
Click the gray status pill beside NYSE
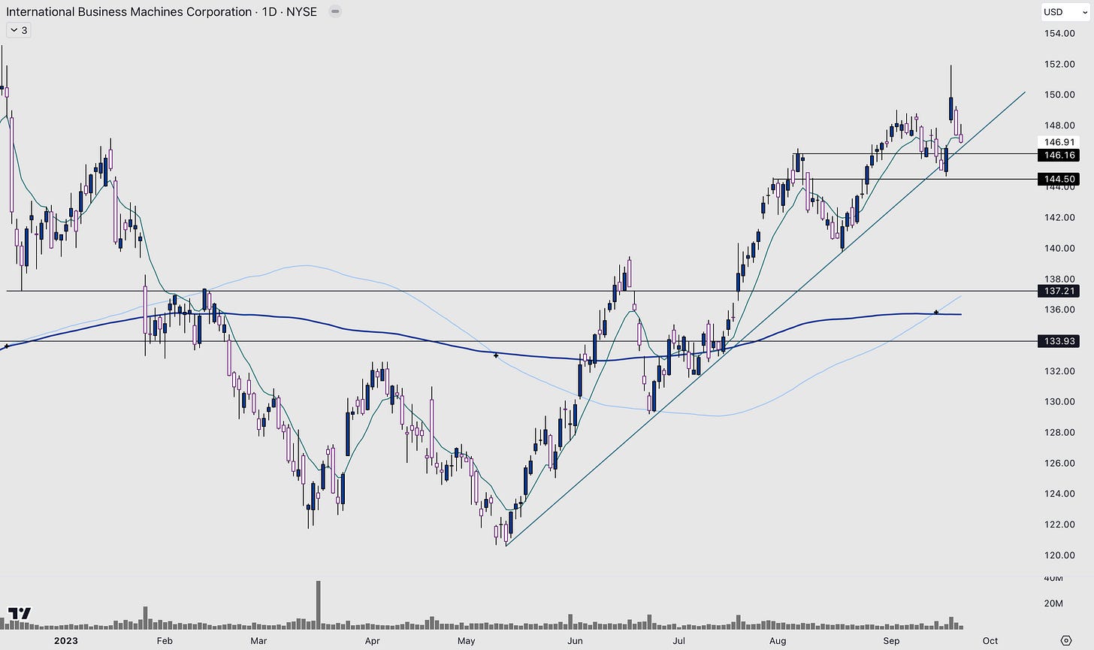[335, 11]
